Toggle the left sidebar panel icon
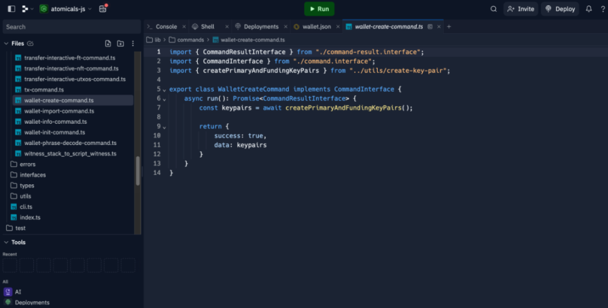 click(x=11, y=9)
